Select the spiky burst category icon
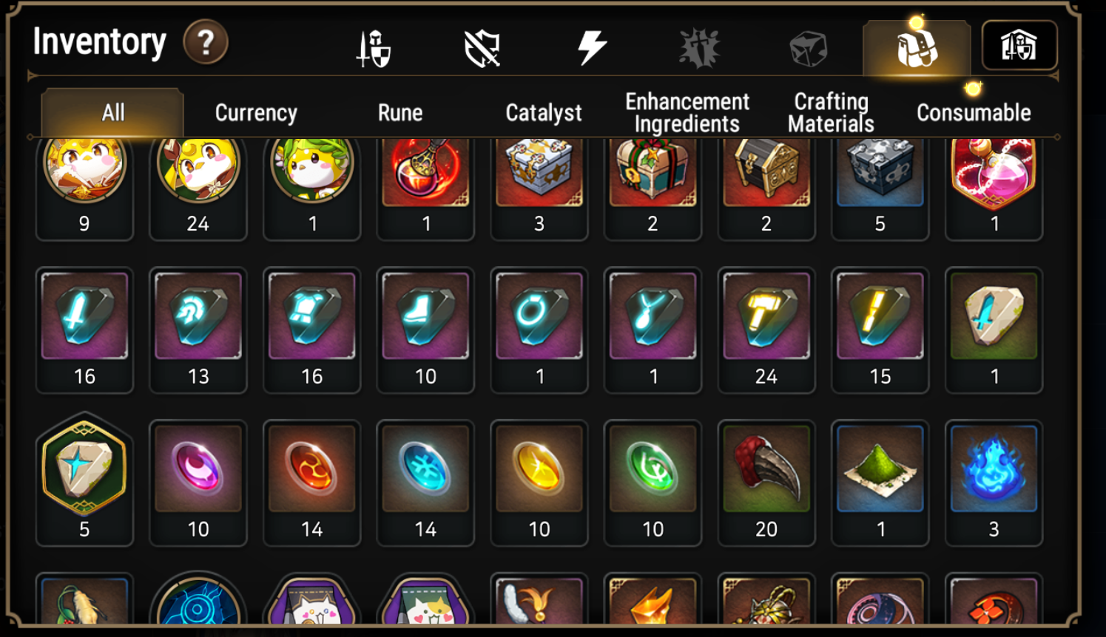The height and width of the screenshot is (637, 1106). click(x=699, y=48)
